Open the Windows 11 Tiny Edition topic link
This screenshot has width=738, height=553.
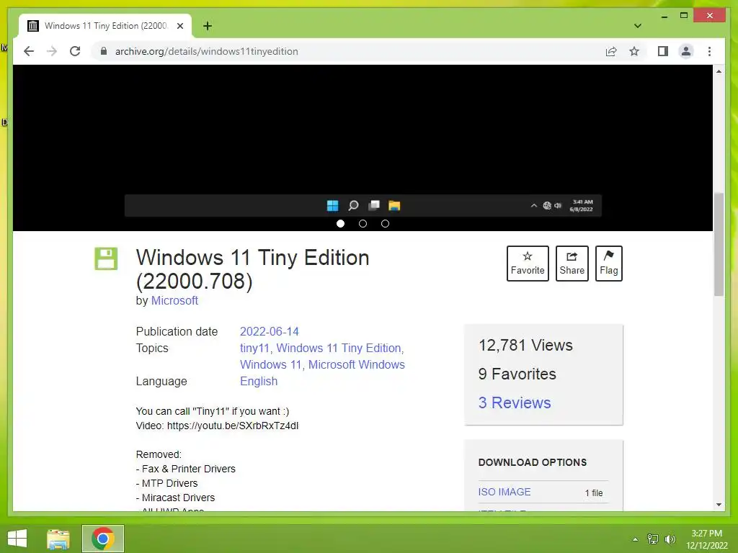[x=339, y=348]
